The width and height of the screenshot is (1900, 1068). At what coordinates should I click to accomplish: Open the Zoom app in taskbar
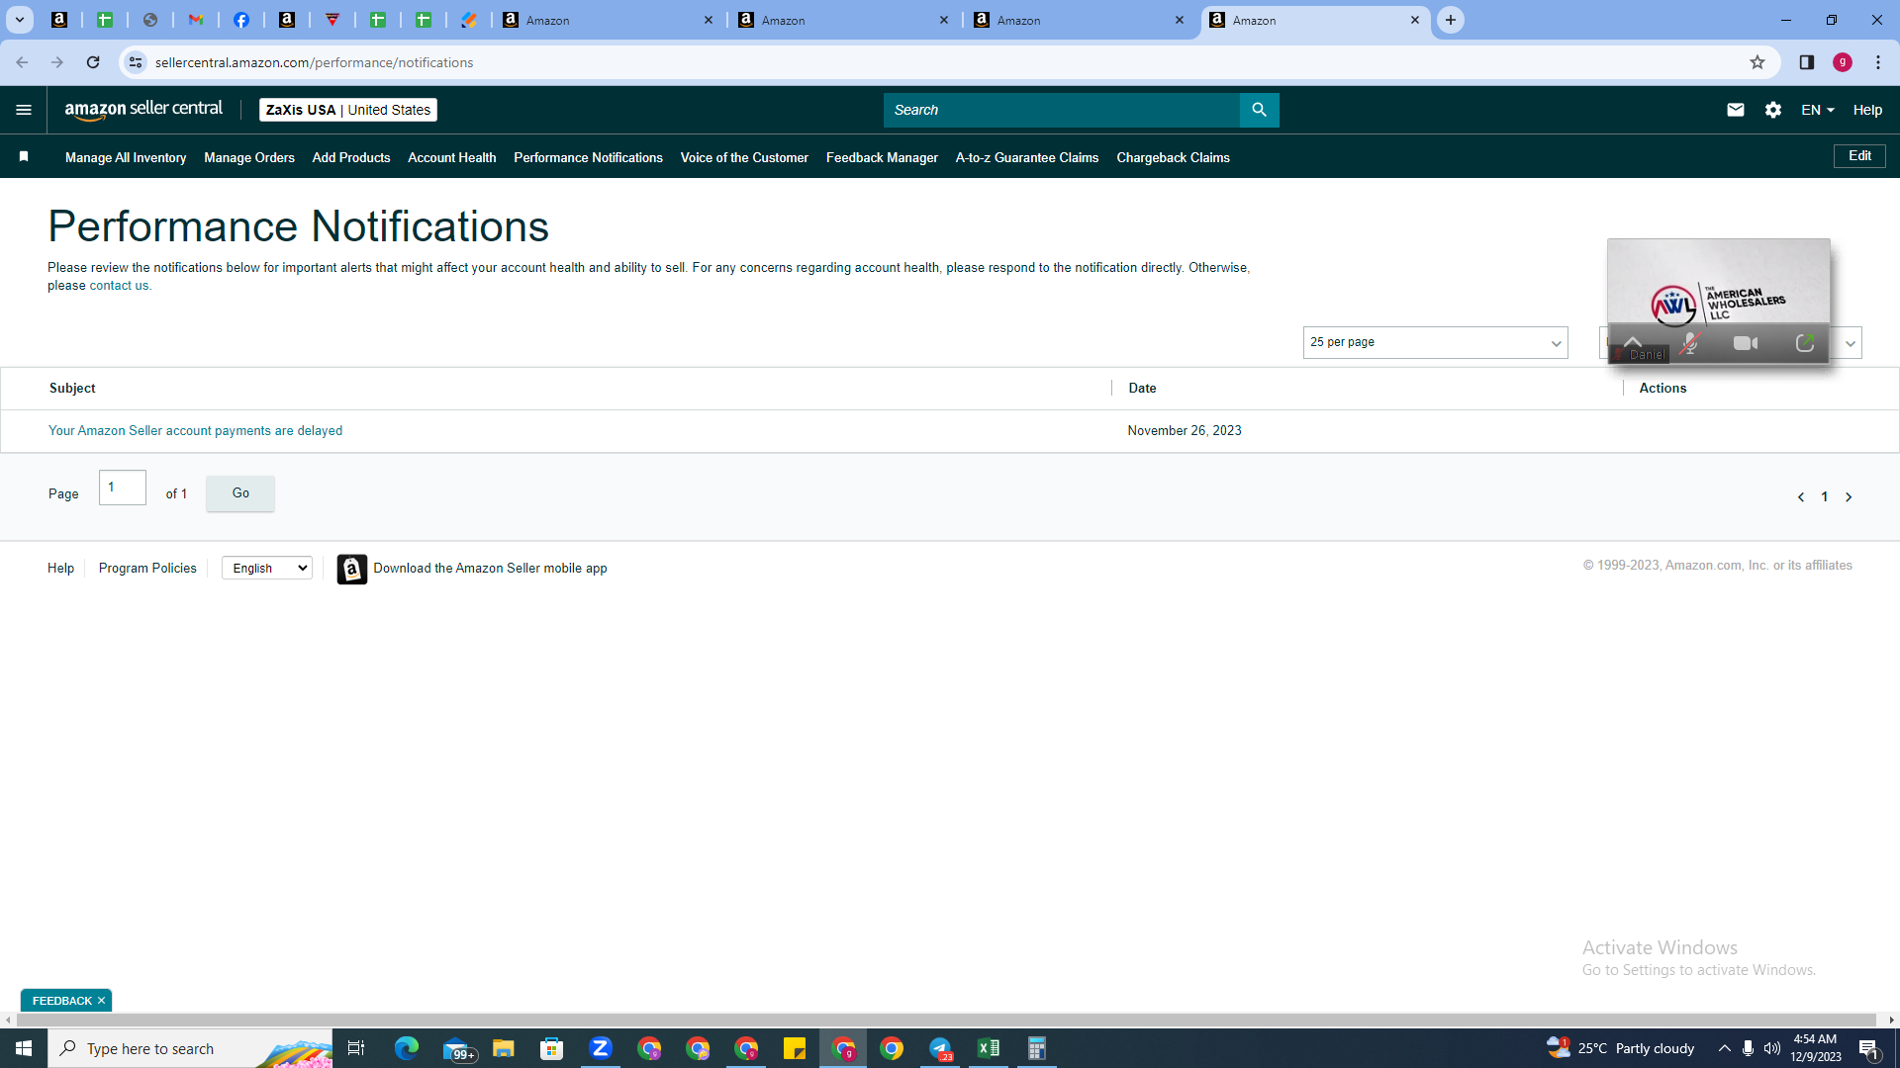point(601,1048)
